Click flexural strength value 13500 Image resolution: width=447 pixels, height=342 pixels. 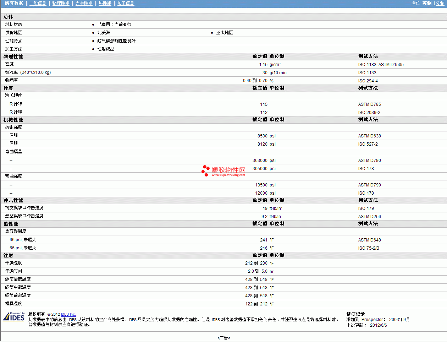click(261, 185)
